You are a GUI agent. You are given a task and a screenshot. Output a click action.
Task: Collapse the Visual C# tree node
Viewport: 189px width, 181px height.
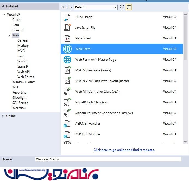pyautogui.click(x=4, y=14)
